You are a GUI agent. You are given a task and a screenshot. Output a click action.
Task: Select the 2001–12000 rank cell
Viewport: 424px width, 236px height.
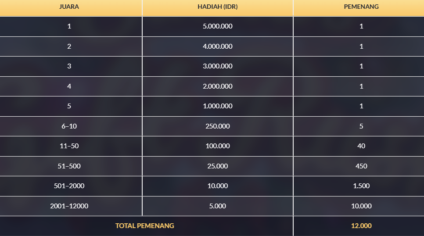click(x=69, y=206)
